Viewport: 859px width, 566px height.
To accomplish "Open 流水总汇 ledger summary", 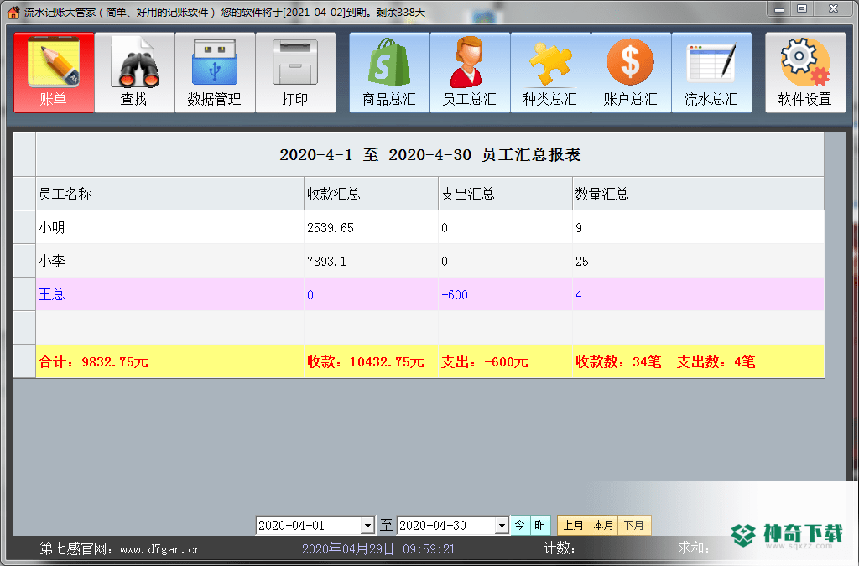I will point(711,73).
